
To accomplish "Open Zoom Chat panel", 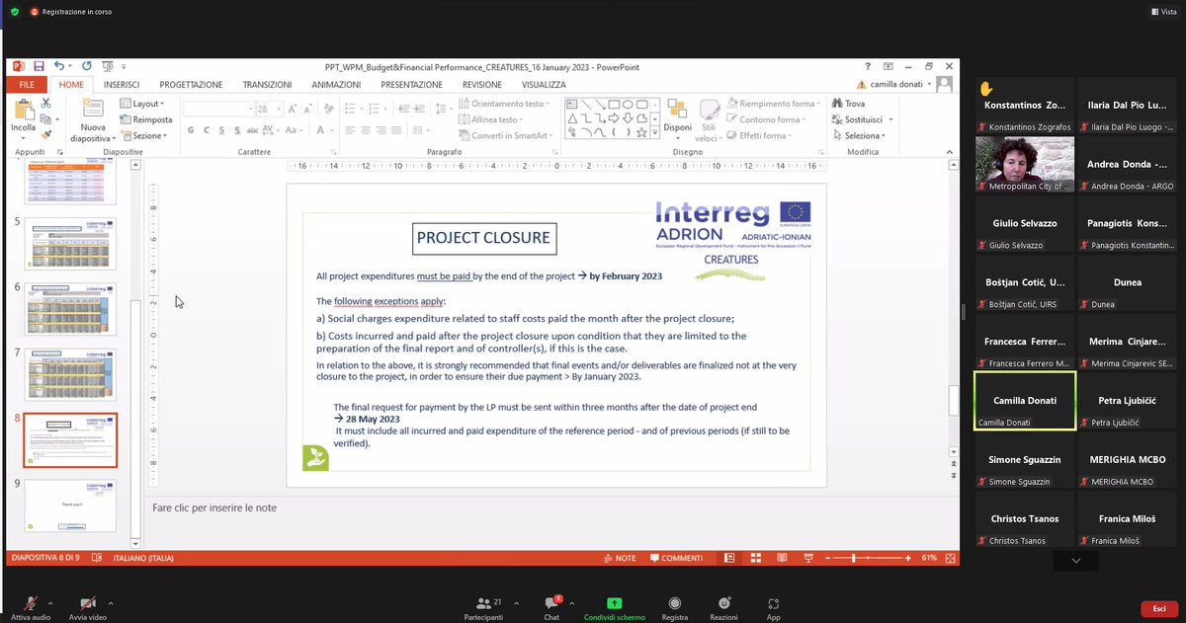I will pos(551,607).
